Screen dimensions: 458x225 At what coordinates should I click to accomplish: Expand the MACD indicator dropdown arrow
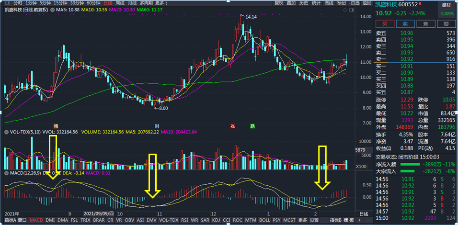[6, 174]
